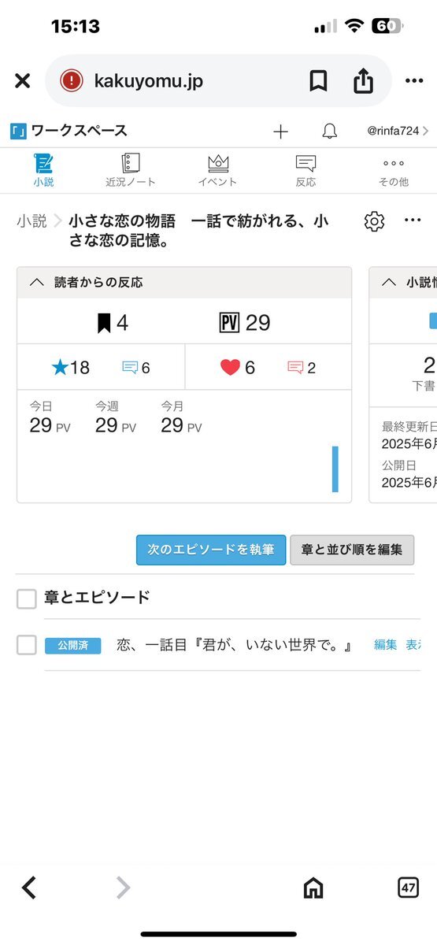Click the blue PV bar in the chart
Screen dimensions: 437x945
(335, 469)
